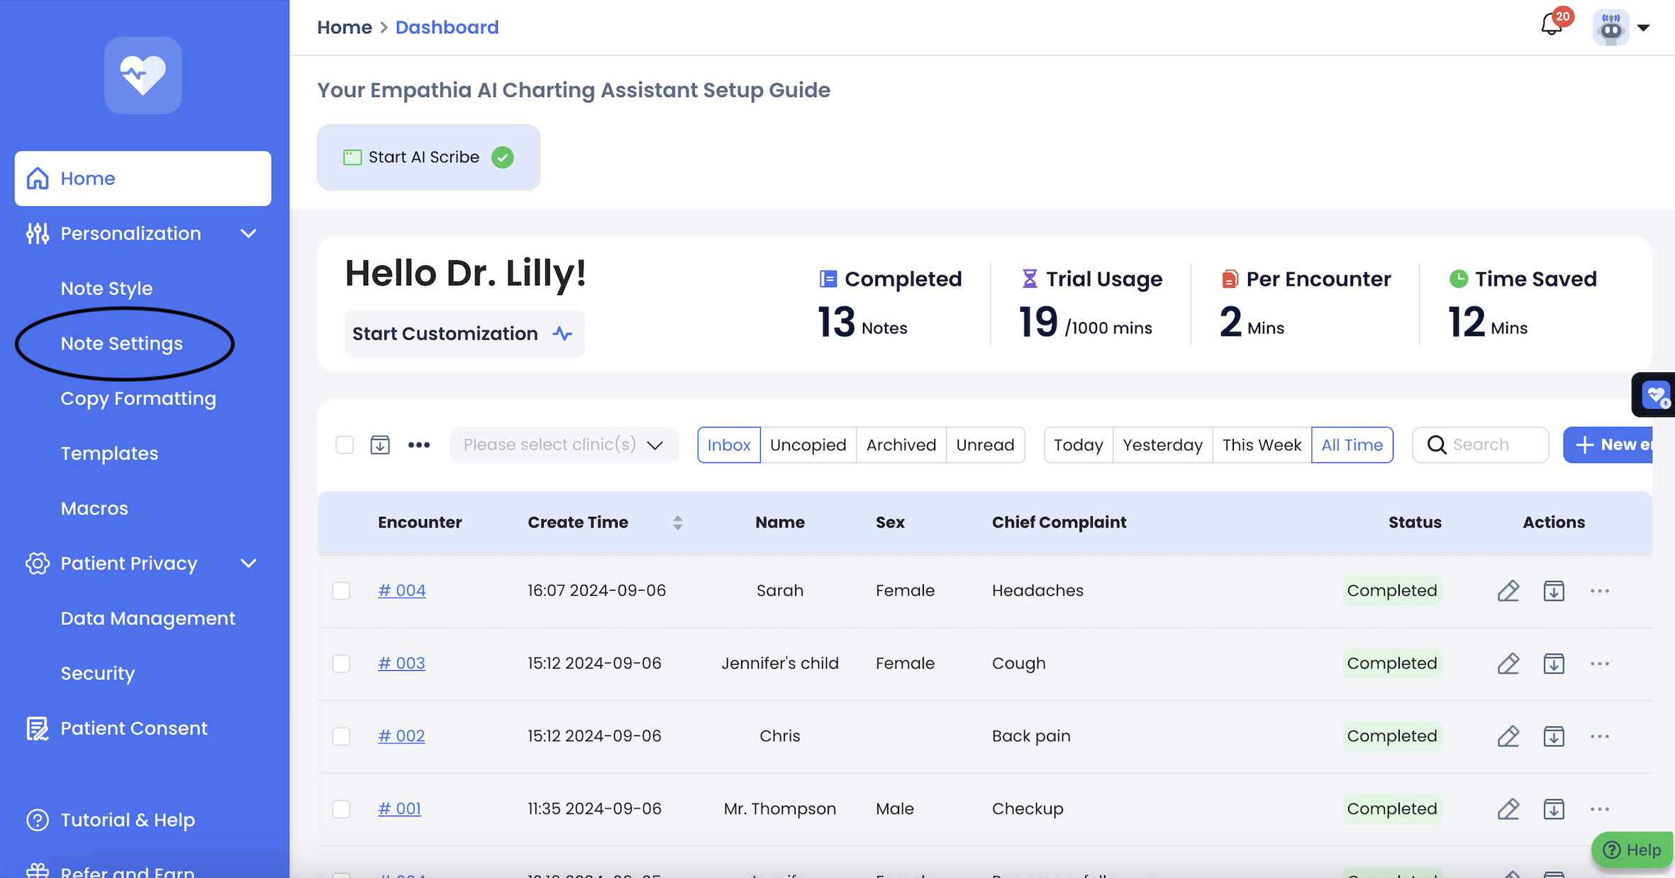Screen dimensions: 1675x878
Task: Open the clinic selection dropdown
Action: (564, 445)
